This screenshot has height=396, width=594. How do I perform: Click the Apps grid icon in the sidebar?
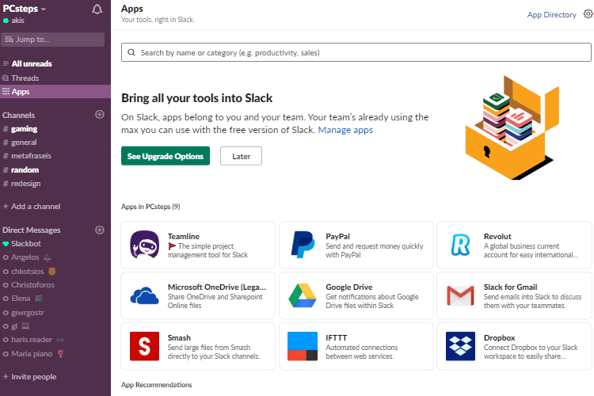coord(6,91)
